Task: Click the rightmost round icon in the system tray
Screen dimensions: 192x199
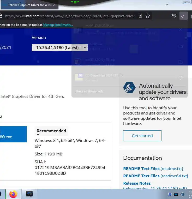Action: (182, 194)
